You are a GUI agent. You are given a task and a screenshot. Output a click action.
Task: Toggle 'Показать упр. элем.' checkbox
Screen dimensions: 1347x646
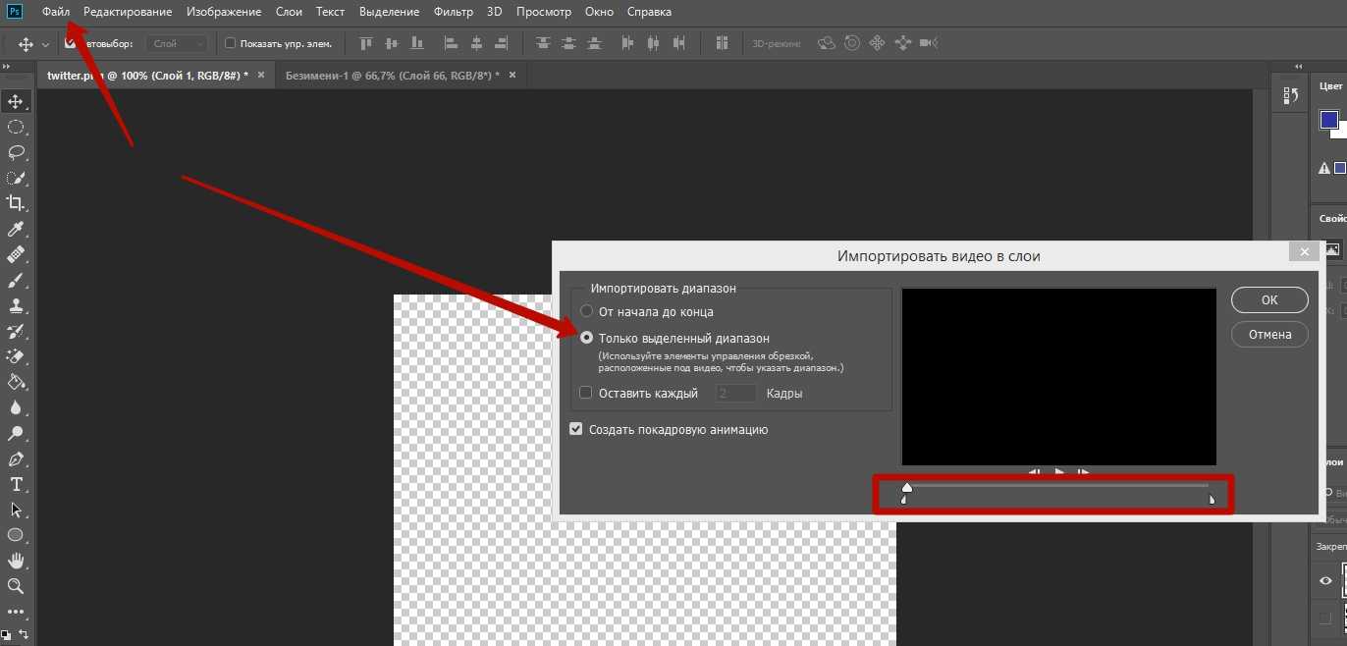click(231, 43)
